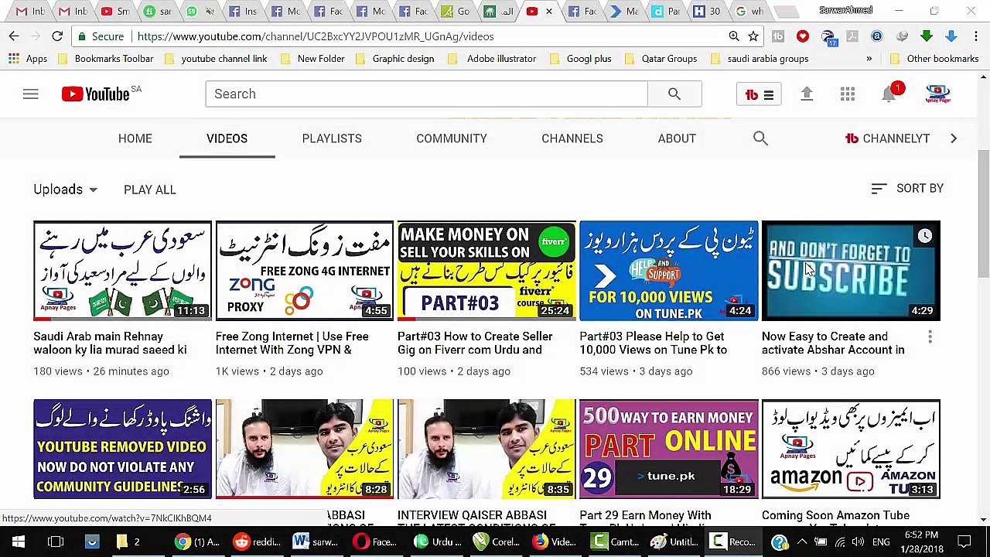
Task: Open Apps shortcut in bookmarks bar
Action: click(x=28, y=59)
